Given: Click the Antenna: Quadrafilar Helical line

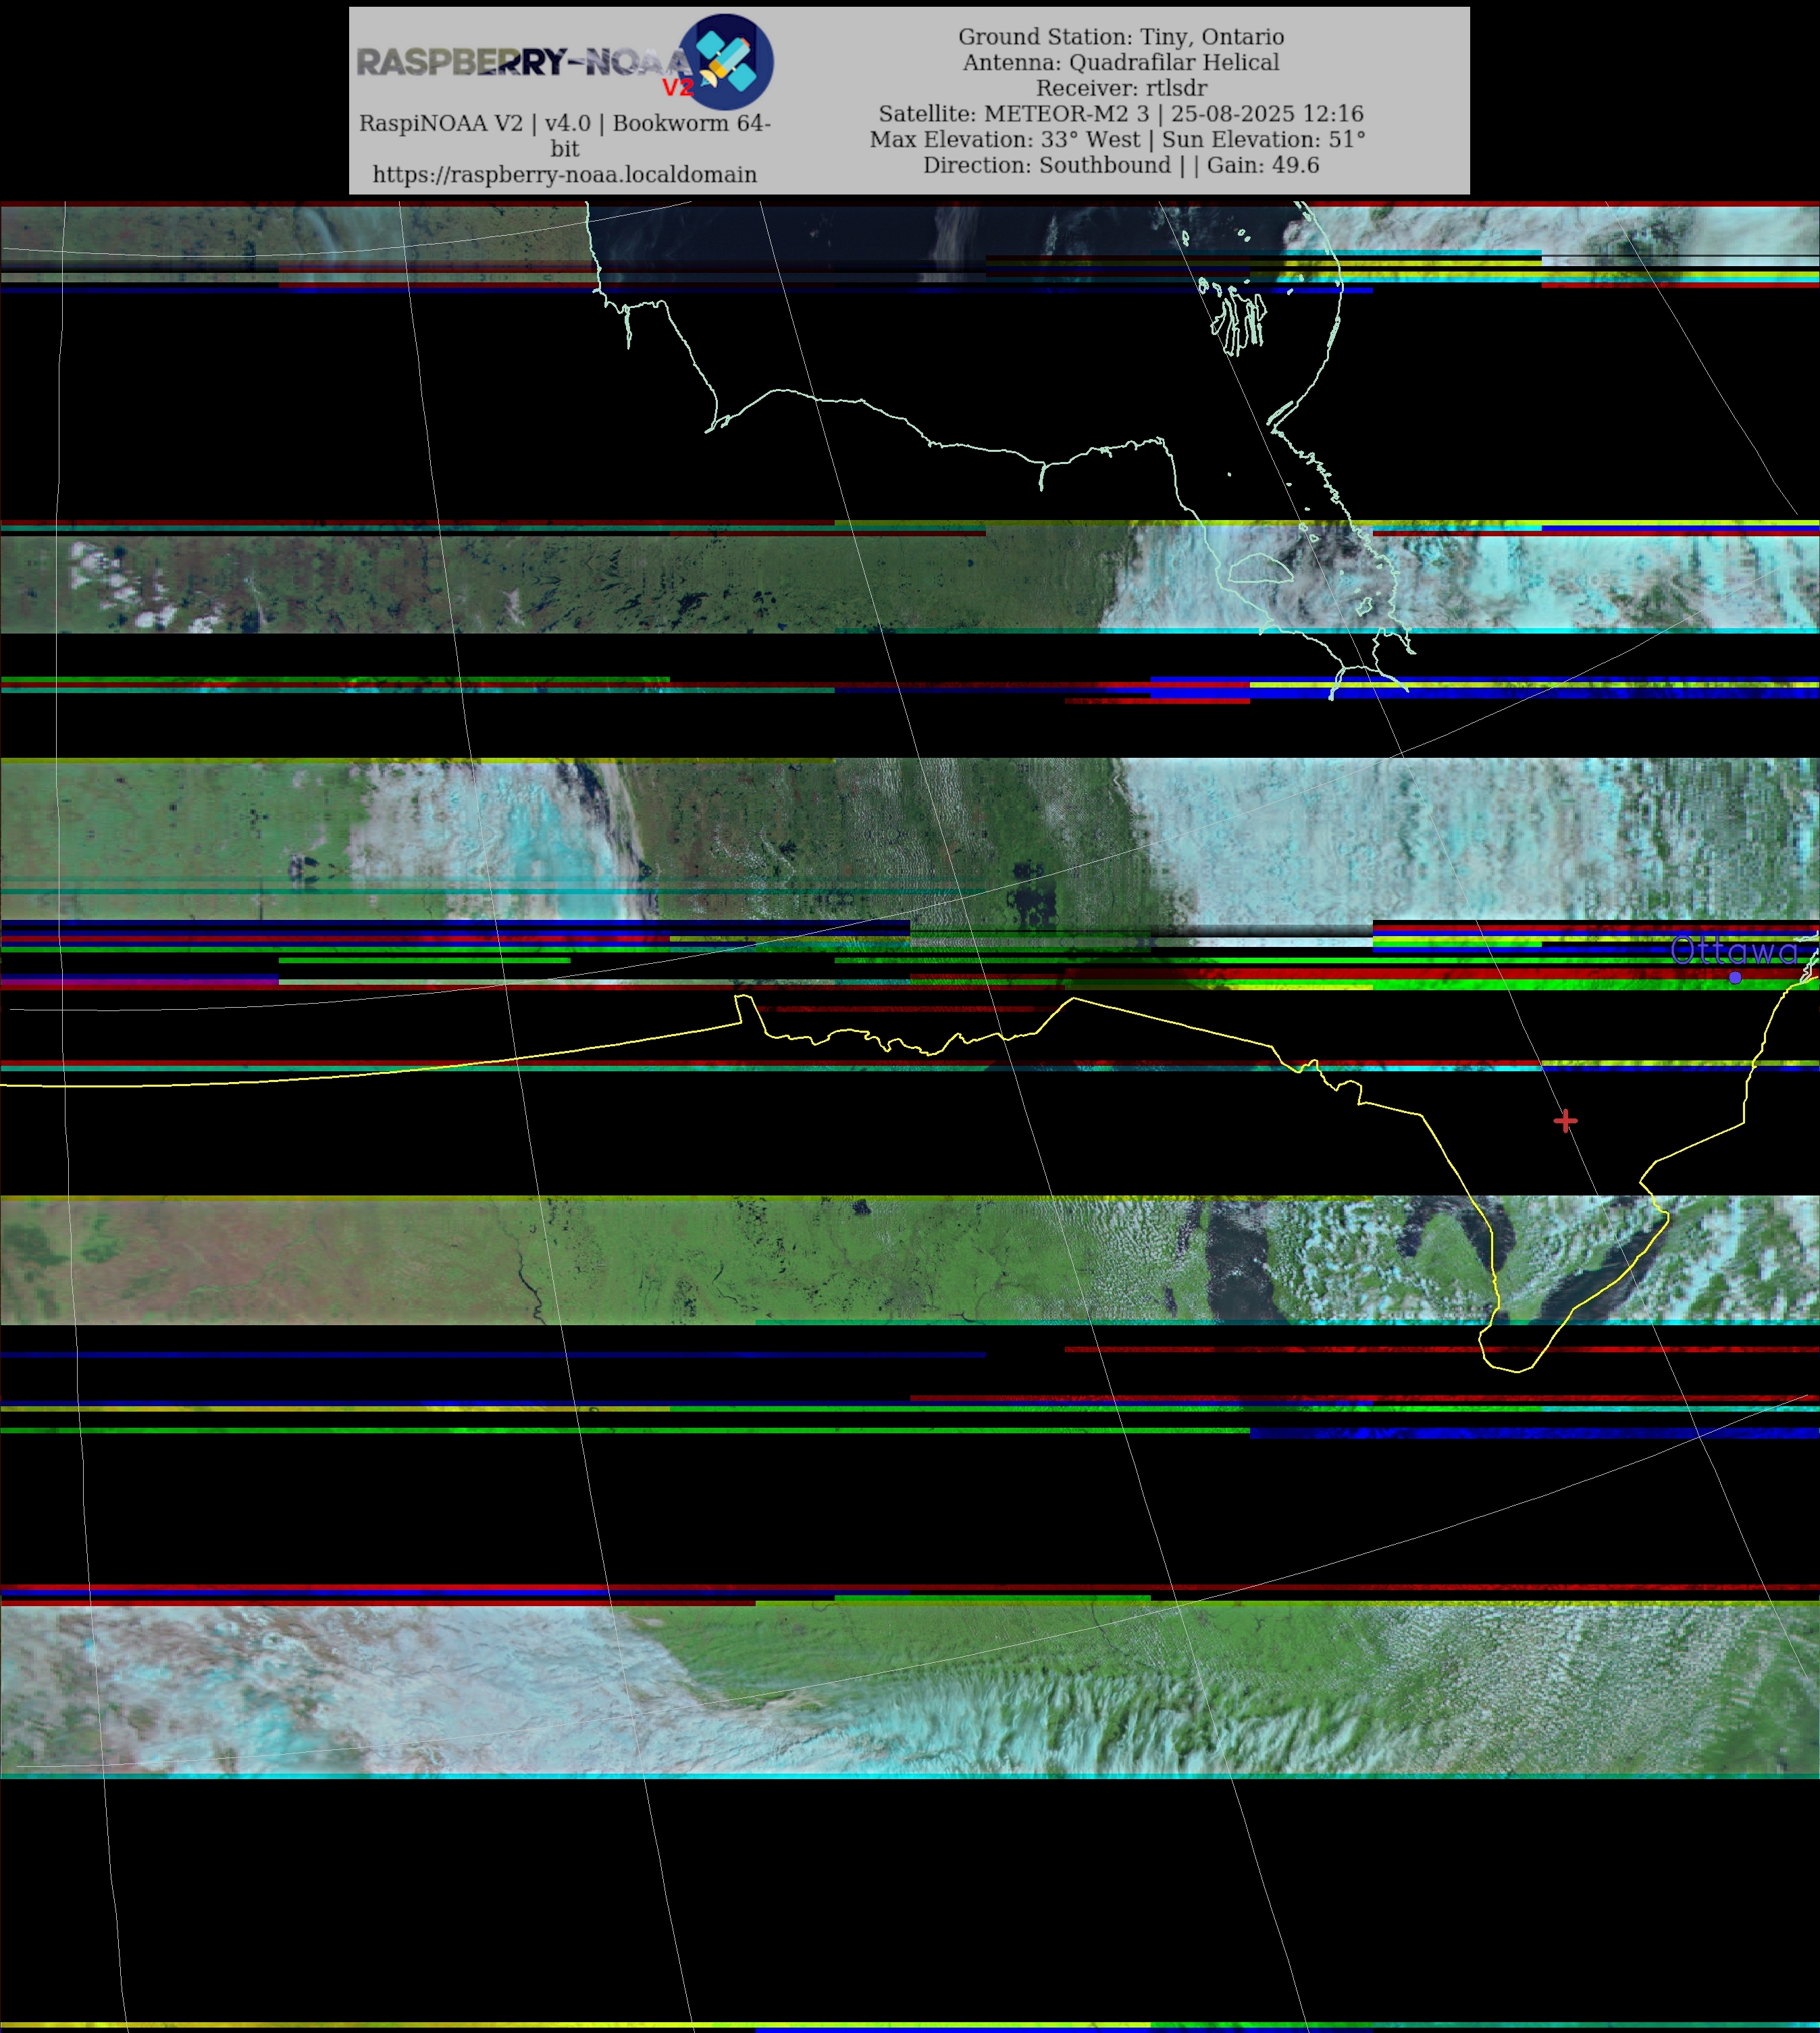Looking at the screenshot, I should tap(1120, 63).
